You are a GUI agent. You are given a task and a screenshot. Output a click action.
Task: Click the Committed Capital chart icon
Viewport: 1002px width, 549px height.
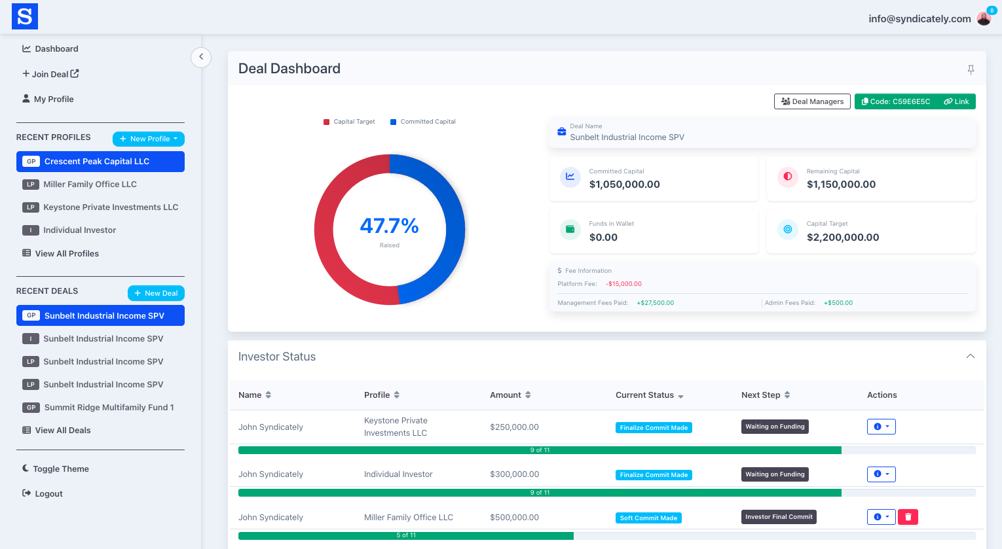pyautogui.click(x=570, y=177)
